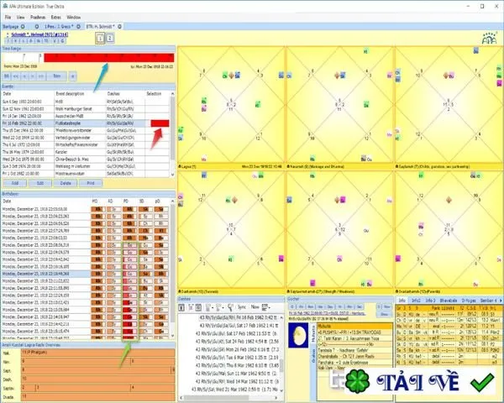Select the Kanzler event row

point(86,152)
